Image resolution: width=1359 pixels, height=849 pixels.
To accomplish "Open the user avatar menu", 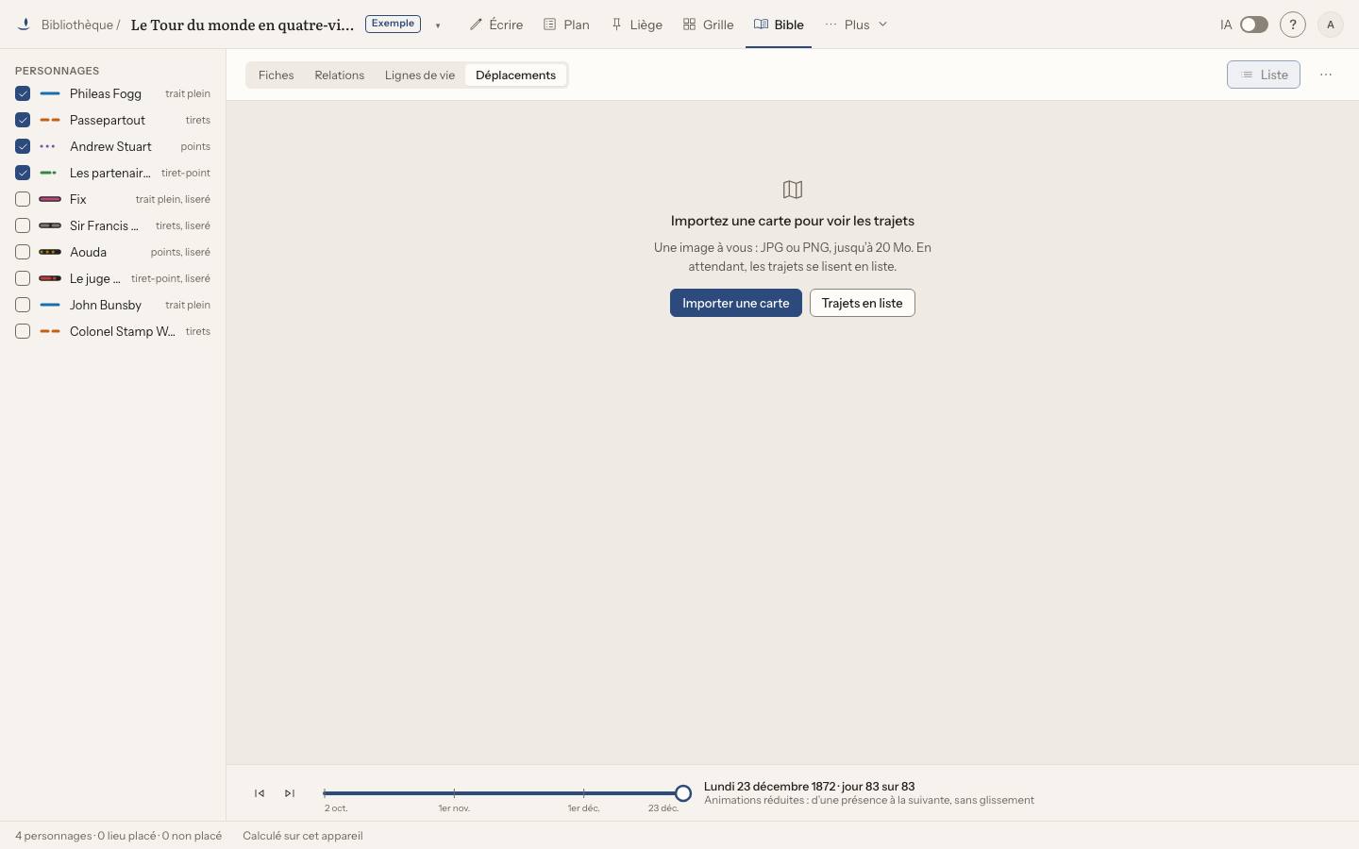I will click(x=1331, y=25).
